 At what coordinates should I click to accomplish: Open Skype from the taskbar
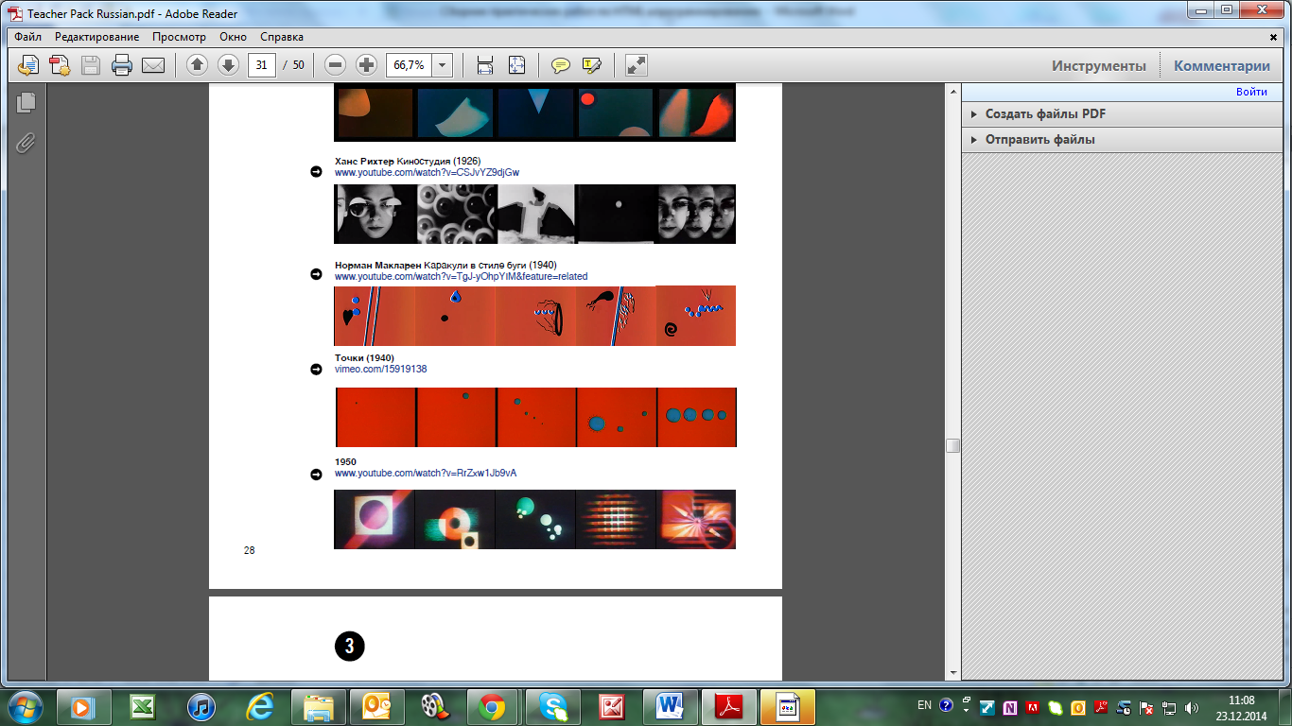(553, 707)
